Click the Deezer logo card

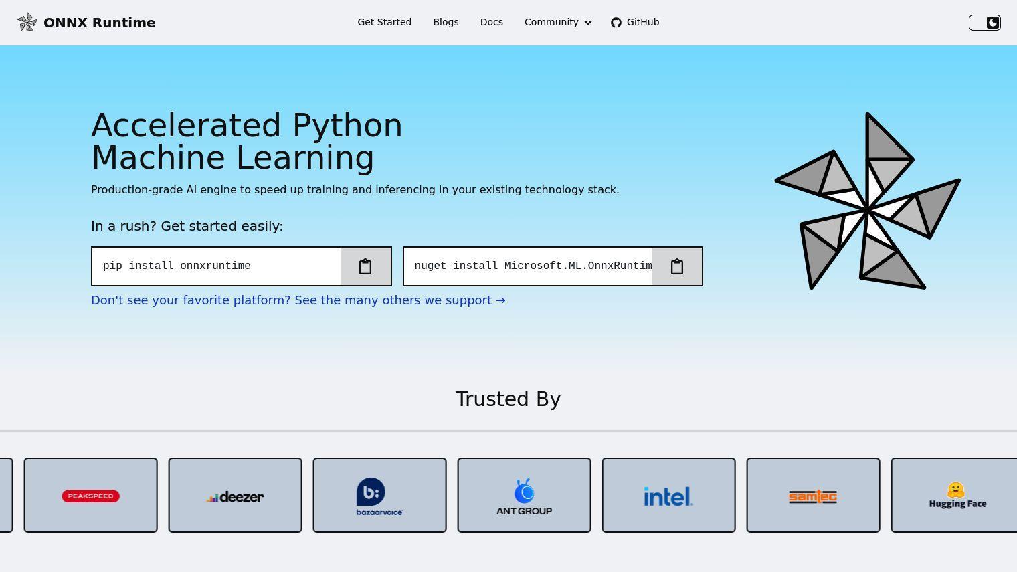point(236,495)
